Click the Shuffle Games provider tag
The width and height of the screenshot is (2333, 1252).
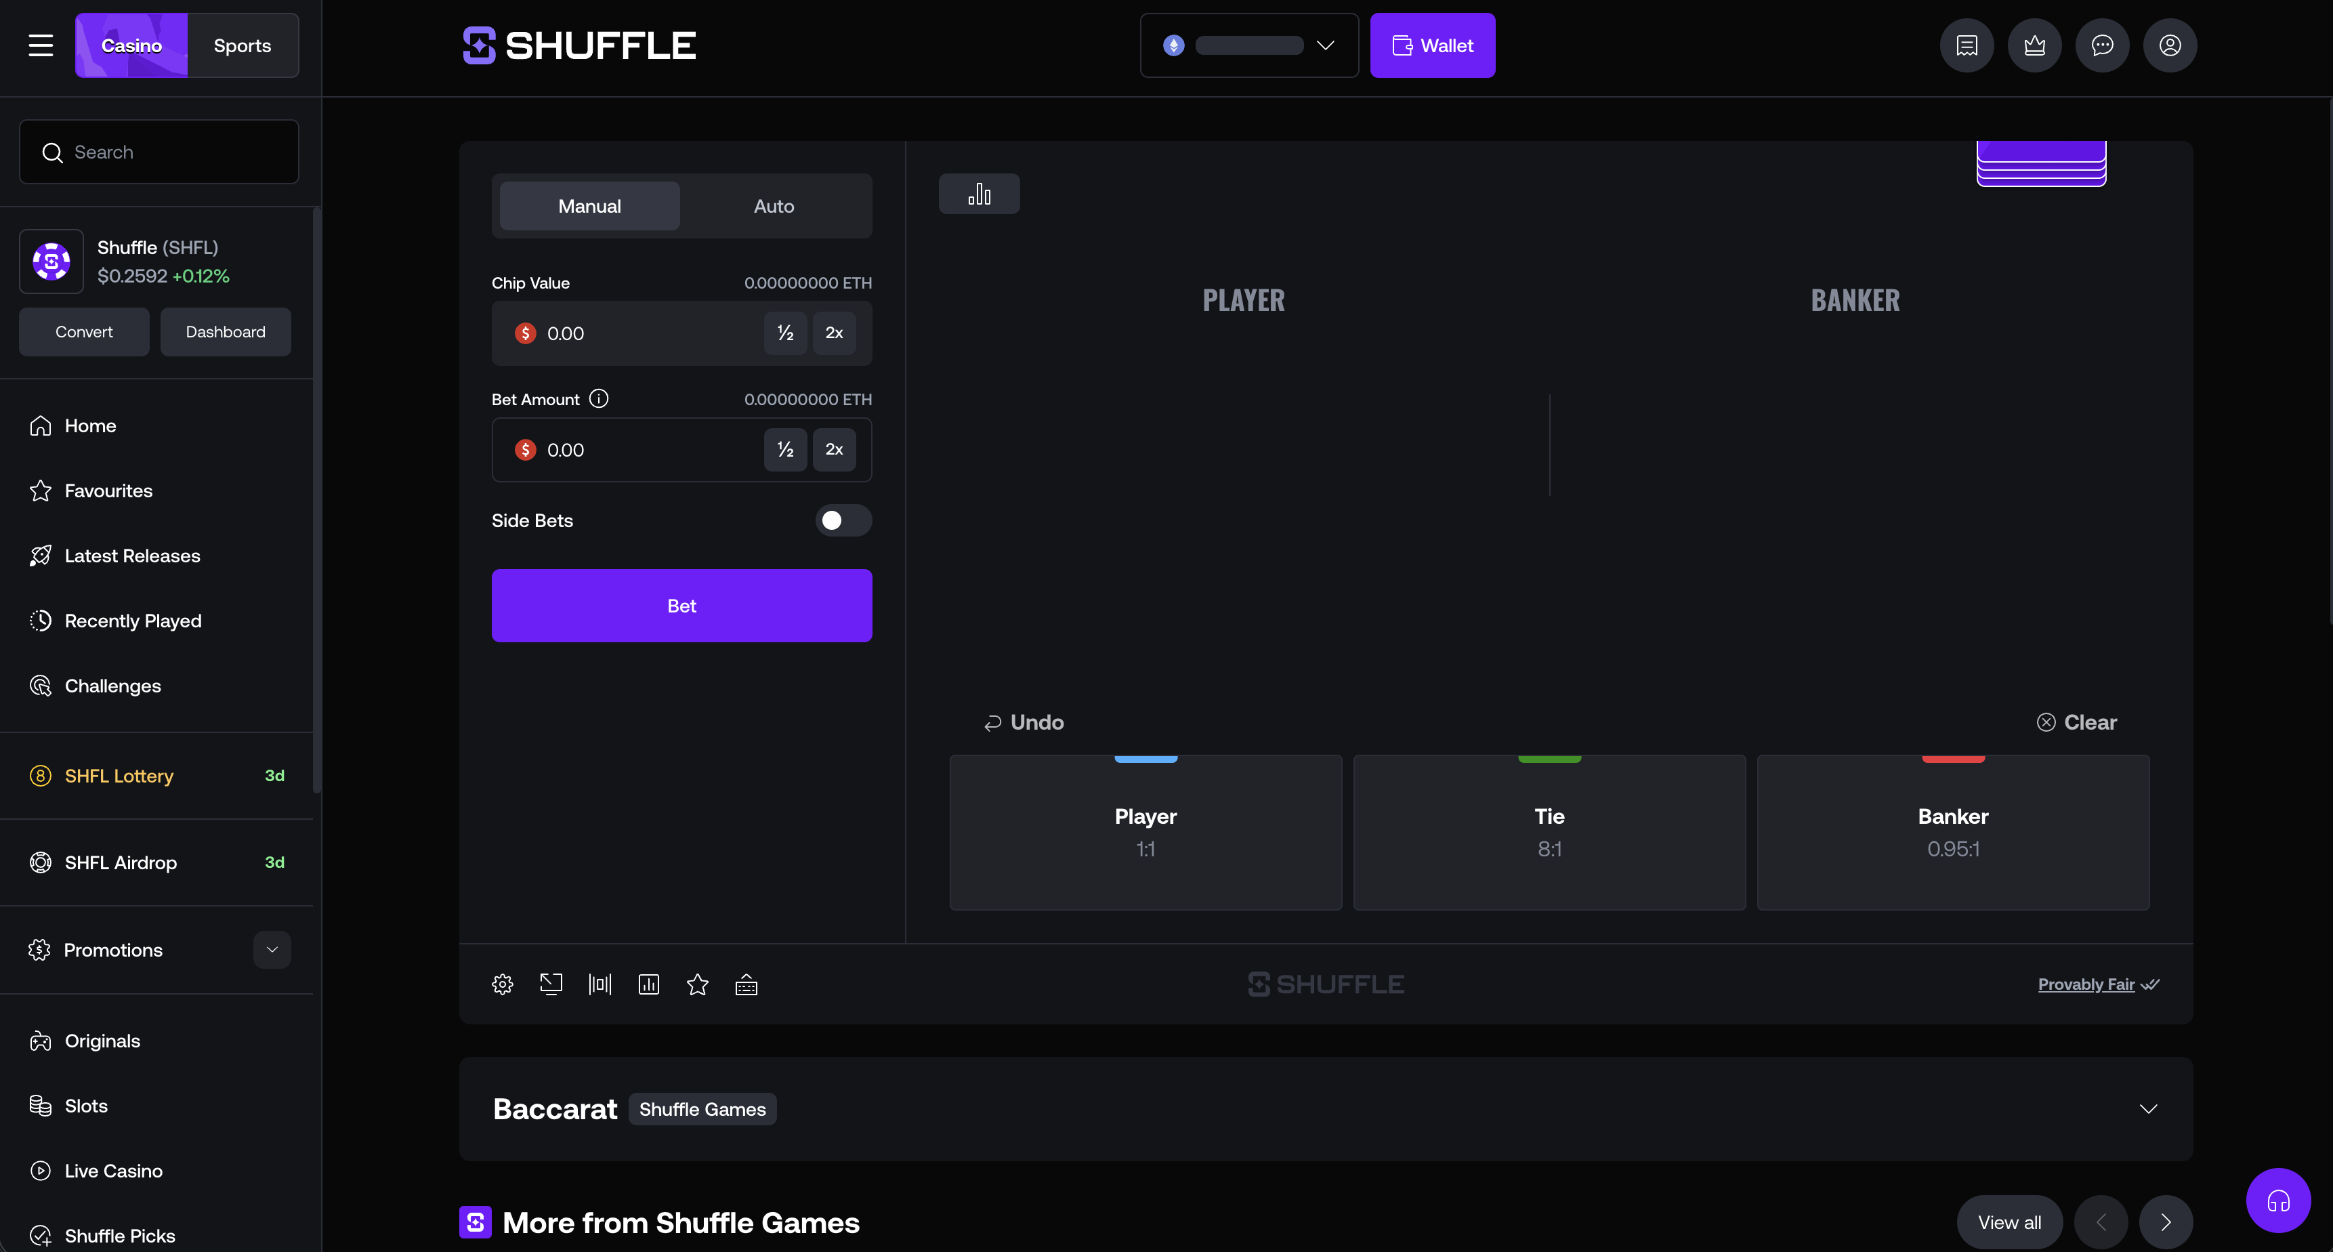[702, 1109]
